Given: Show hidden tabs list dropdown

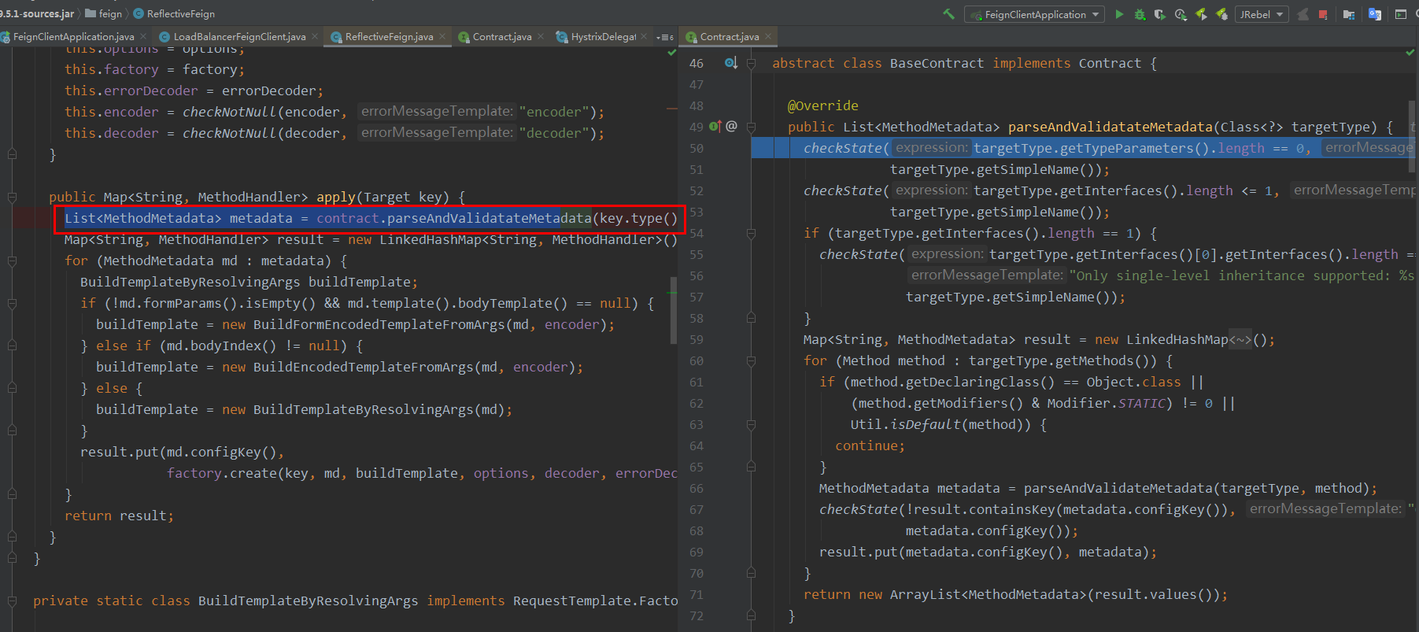Looking at the screenshot, I should [665, 37].
